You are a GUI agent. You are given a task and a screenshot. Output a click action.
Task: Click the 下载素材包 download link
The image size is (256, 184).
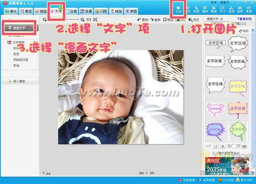click(244, 19)
